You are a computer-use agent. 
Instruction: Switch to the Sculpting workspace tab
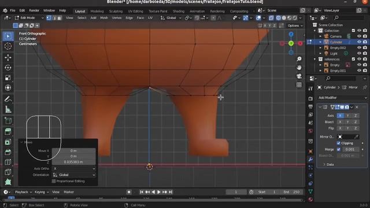coord(116,11)
